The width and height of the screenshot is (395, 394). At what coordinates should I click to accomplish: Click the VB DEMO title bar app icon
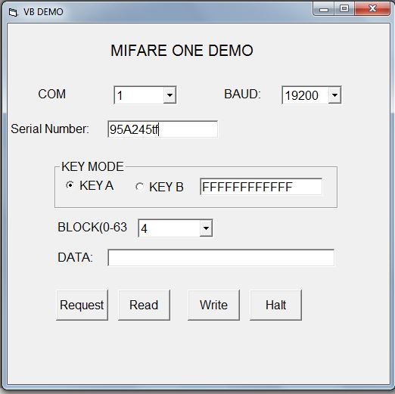13,12
